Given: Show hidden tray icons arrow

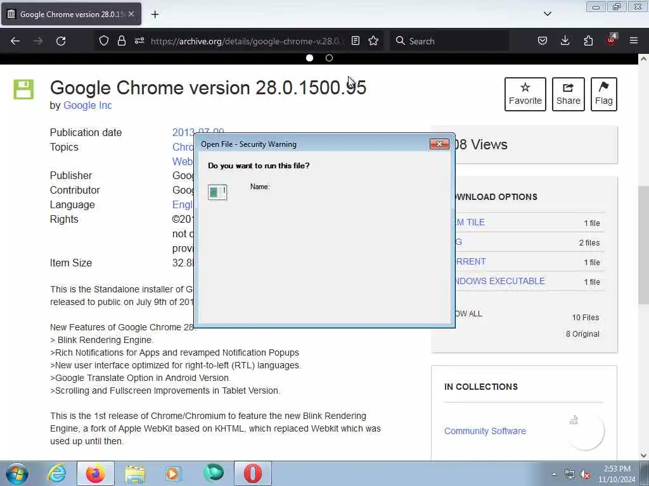Looking at the screenshot, I should tap(554, 475).
